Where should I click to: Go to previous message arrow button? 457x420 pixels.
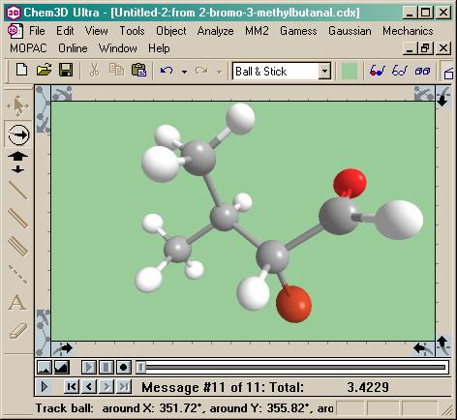click(89, 386)
